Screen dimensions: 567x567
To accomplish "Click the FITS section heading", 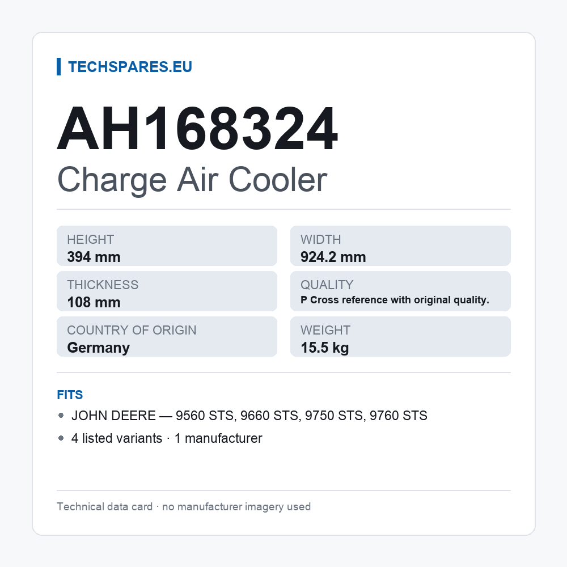I will pyautogui.click(x=70, y=395).
